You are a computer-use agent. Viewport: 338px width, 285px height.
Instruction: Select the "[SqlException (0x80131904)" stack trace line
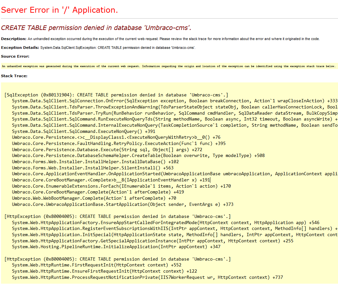tap(116, 95)
